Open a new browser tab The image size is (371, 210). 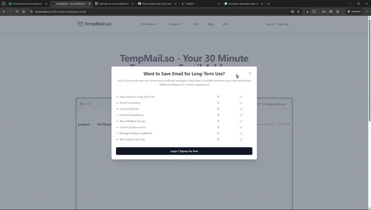[x=269, y=4]
